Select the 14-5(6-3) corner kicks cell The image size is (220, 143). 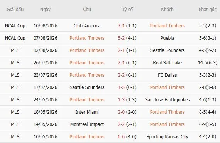(x=208, y=62)
